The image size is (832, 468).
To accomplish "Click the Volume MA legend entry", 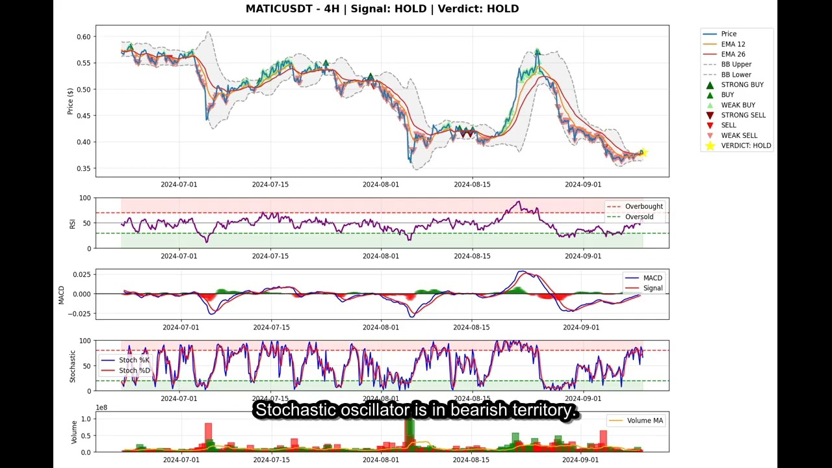I will (636, 421).
